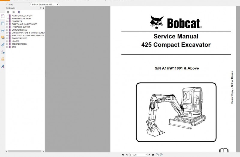Go to the previous page
Screen dimensions: 240x157
click(x=127, y=155)
